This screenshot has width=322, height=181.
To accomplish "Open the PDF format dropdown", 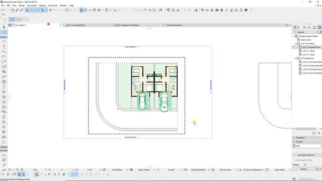I will [306, 146].
